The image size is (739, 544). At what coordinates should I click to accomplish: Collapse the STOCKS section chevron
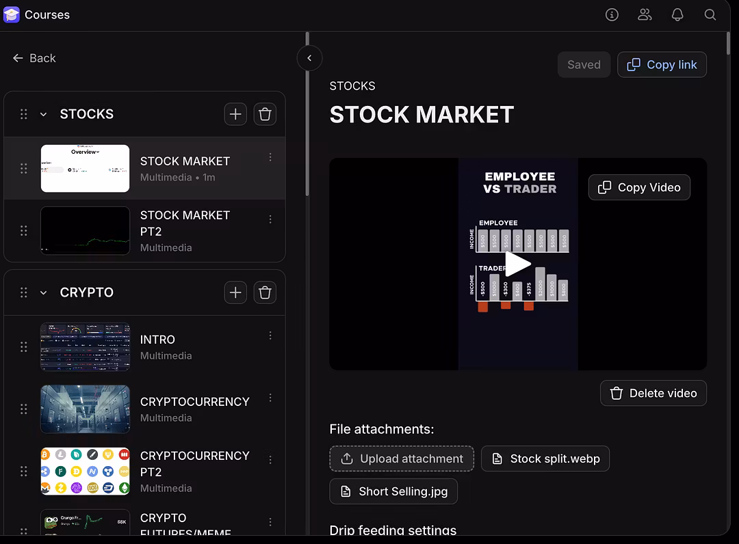44,114
